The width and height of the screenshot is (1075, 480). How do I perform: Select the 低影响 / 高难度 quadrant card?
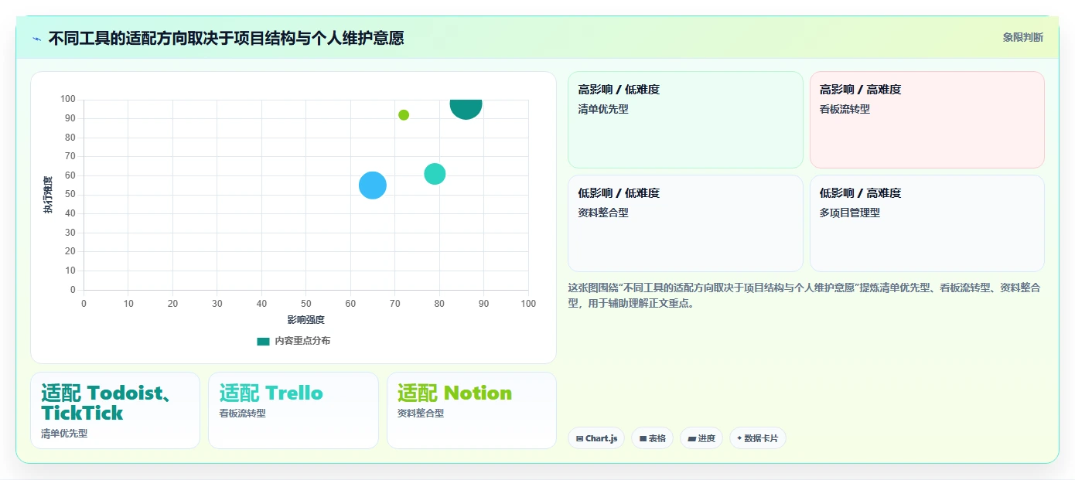[x=927, y=223]
